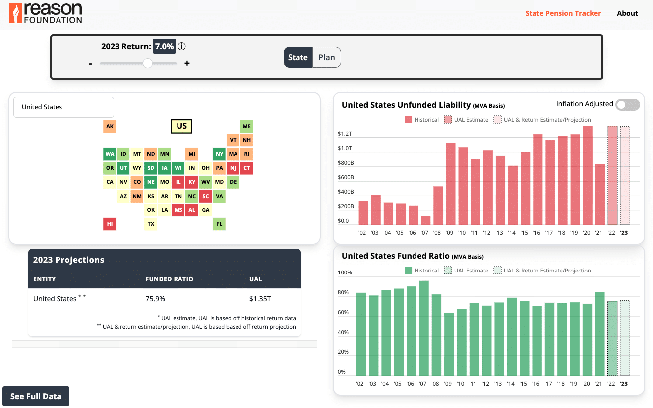Select the MS state tile
This screenshot has height=408, width=653.
click(x=178, y=210)
